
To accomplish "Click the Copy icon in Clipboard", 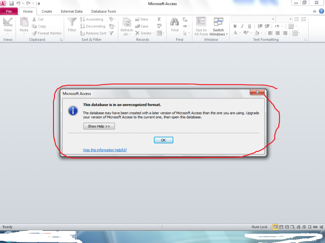I will [34, 26].
